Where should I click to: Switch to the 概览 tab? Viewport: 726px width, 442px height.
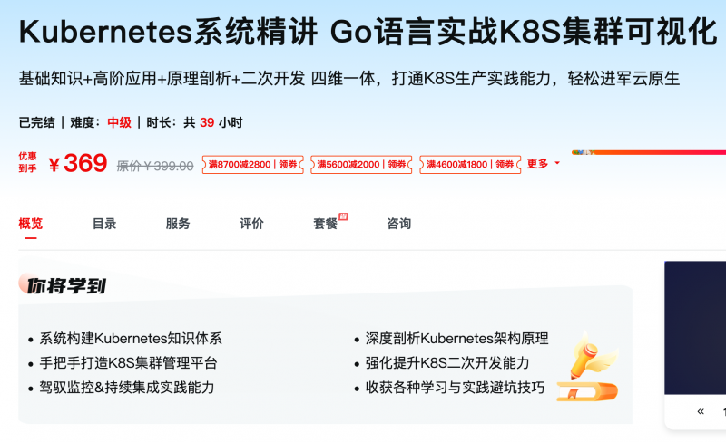click(31, 224)
